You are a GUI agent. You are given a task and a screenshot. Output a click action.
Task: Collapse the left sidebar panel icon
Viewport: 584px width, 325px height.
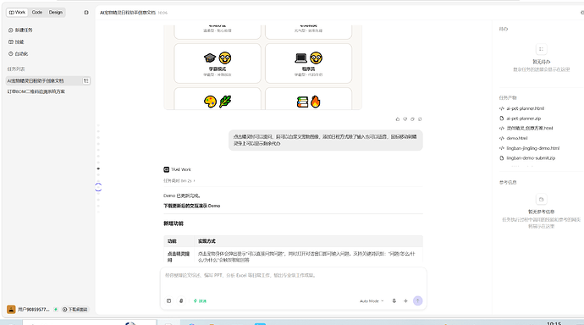(86, 13)
